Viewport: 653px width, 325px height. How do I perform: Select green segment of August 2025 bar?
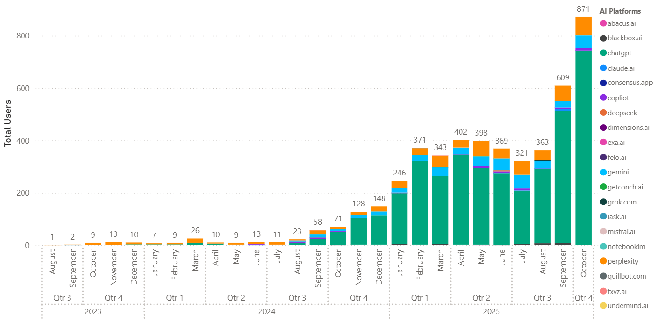click(x=542, y=206)
